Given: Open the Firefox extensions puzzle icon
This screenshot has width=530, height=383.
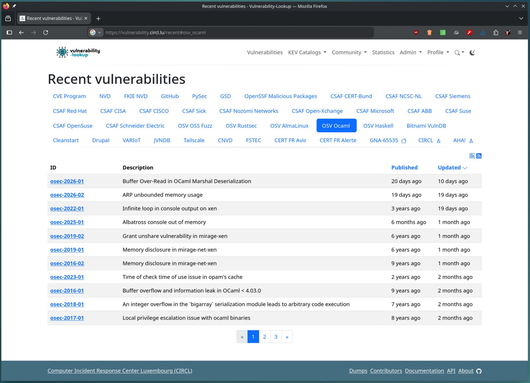Looking at the screenshot, I should 495,32.
